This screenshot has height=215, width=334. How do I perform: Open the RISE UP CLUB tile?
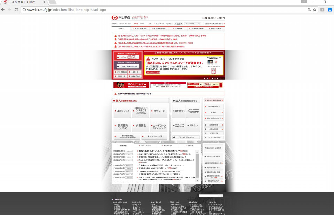coord(193,111)
